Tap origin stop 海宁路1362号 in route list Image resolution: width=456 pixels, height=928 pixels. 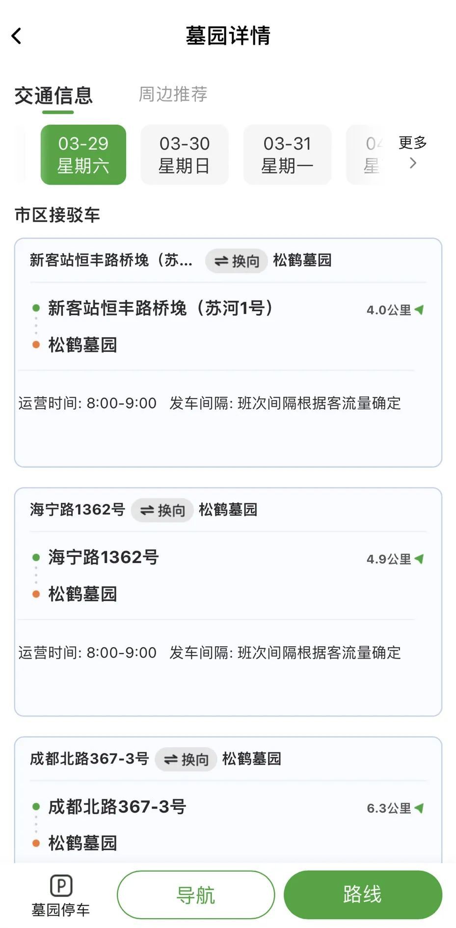click(x=104, y=557)
